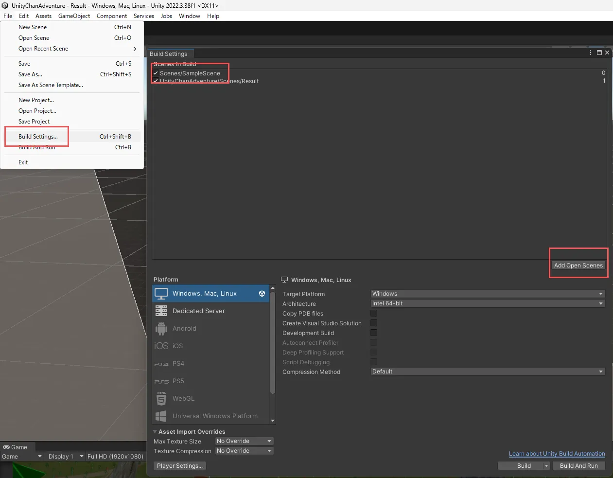
Task: Open the Build Settings kebab menu
Action: pyautogui.click(x=591, y=53)
